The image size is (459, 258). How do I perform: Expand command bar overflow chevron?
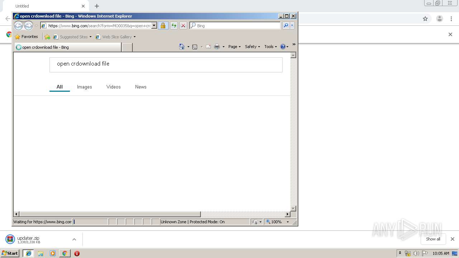tap(294, 44)
